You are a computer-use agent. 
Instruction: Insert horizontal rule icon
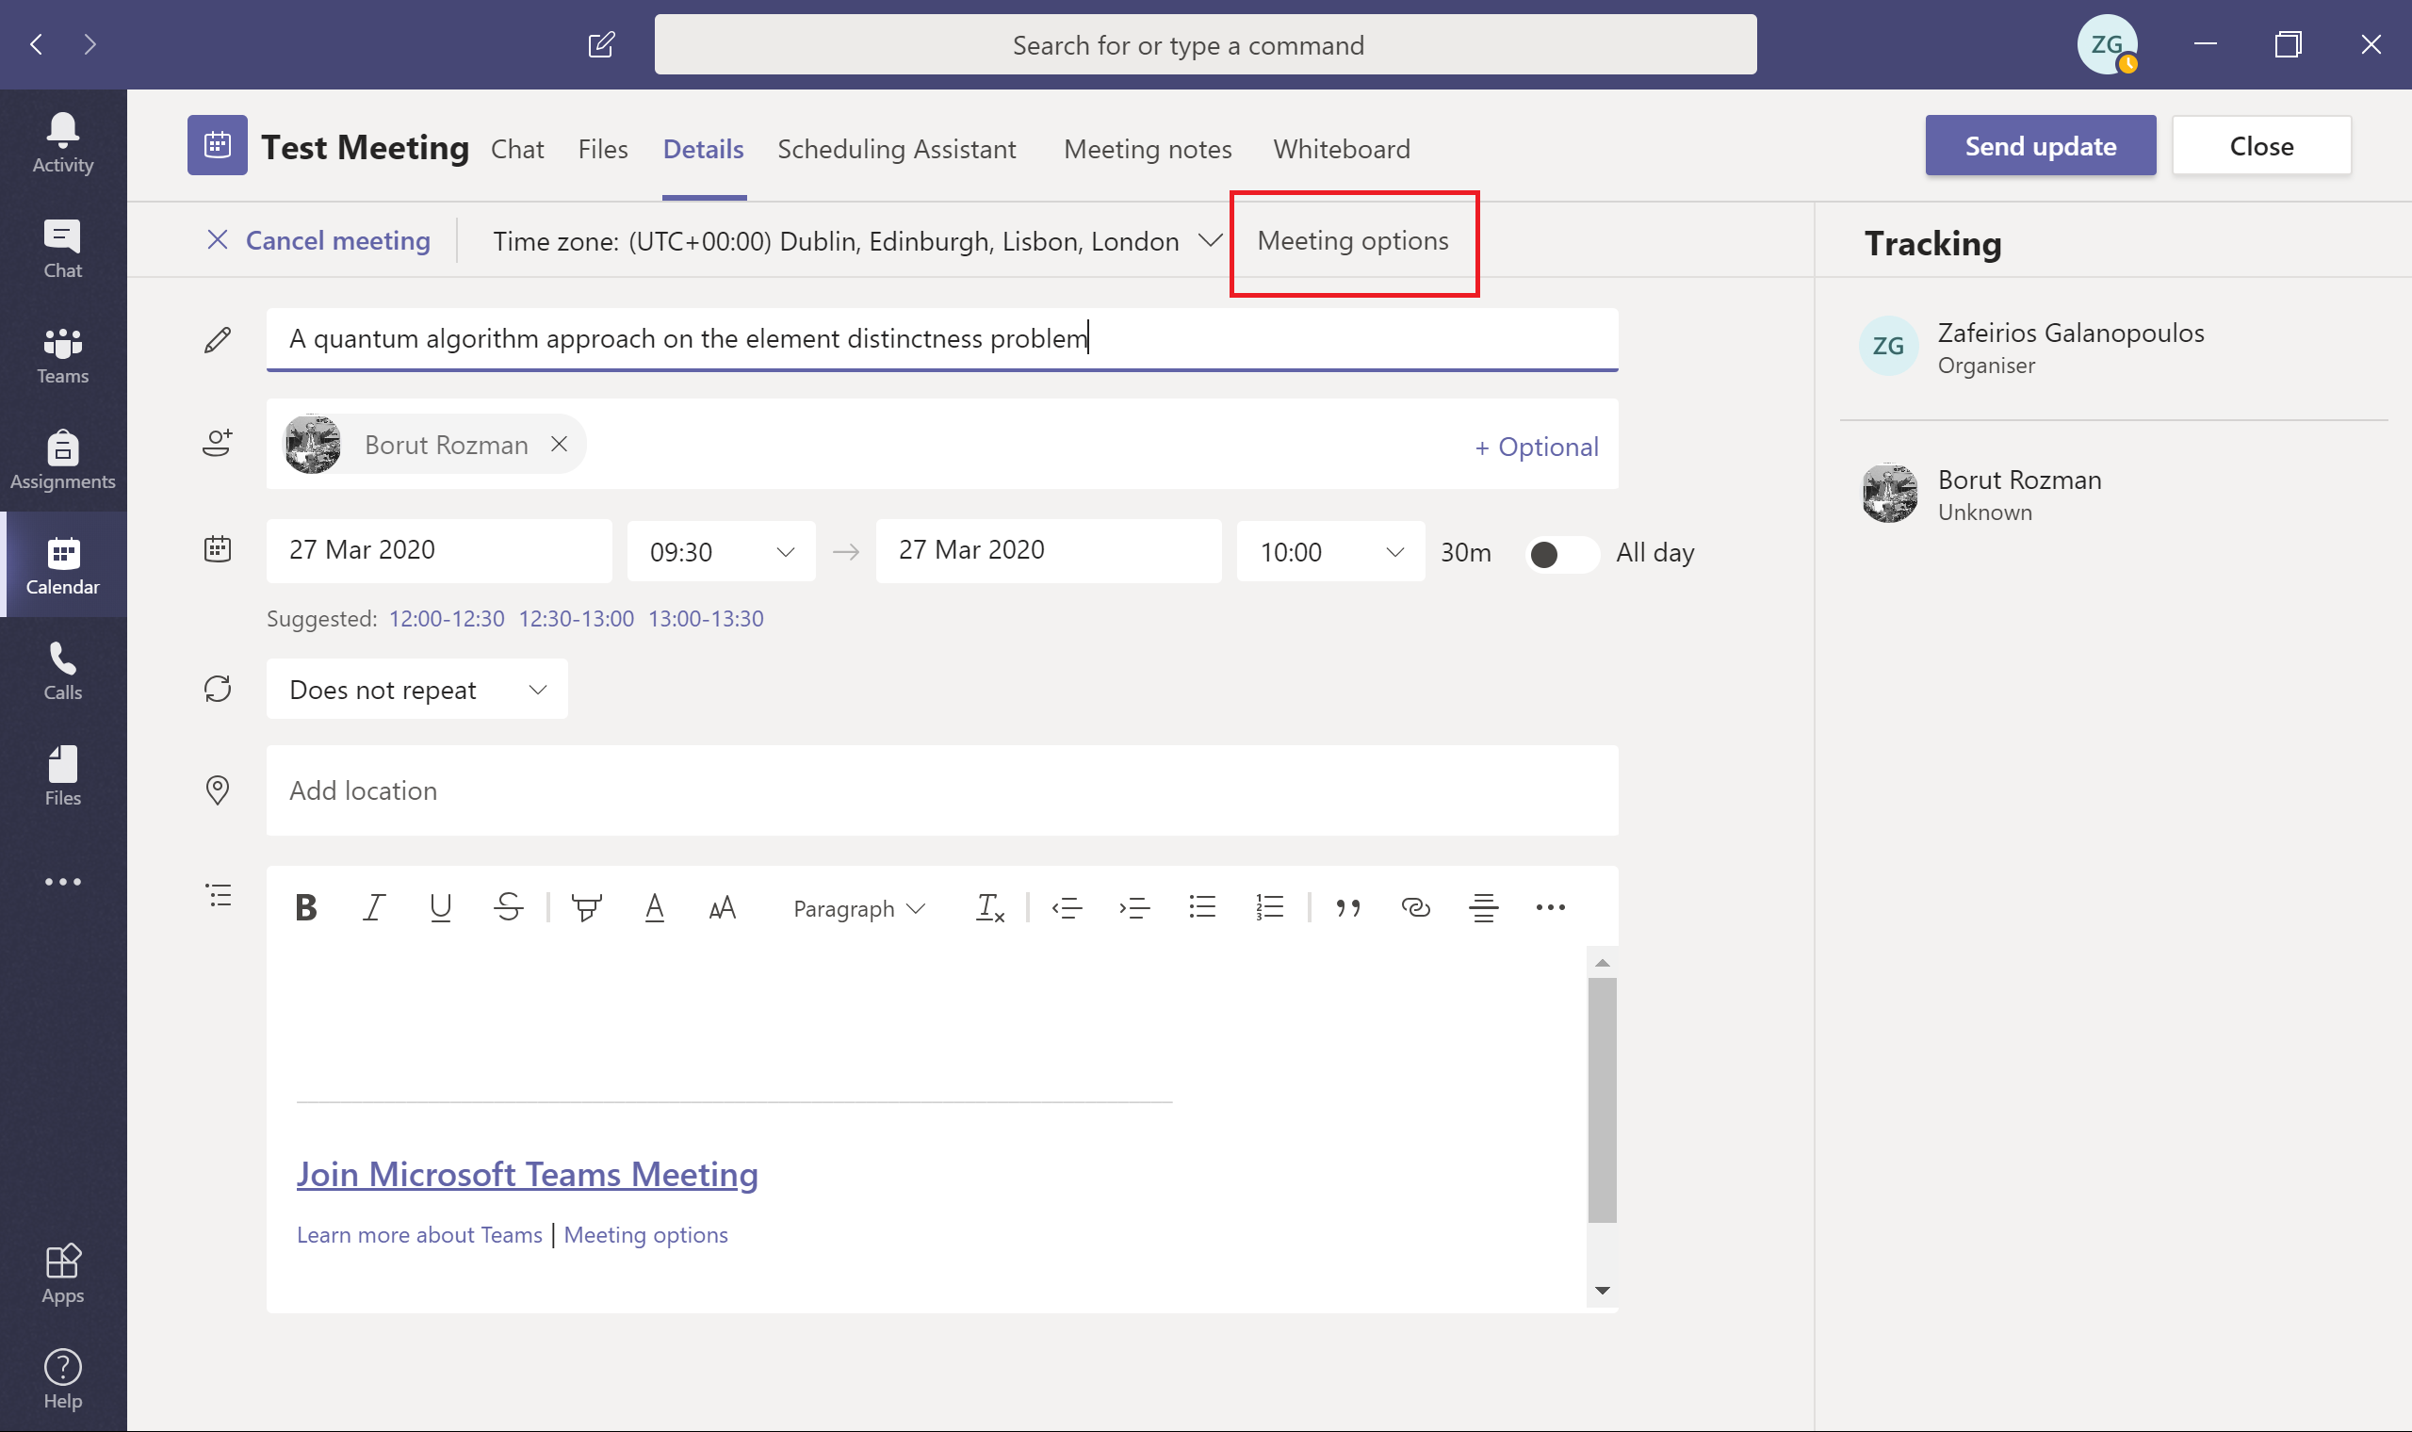click(1483, 908)
